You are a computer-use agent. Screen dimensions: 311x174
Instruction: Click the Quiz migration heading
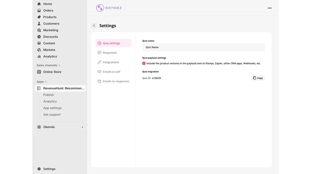click(150, 72)
